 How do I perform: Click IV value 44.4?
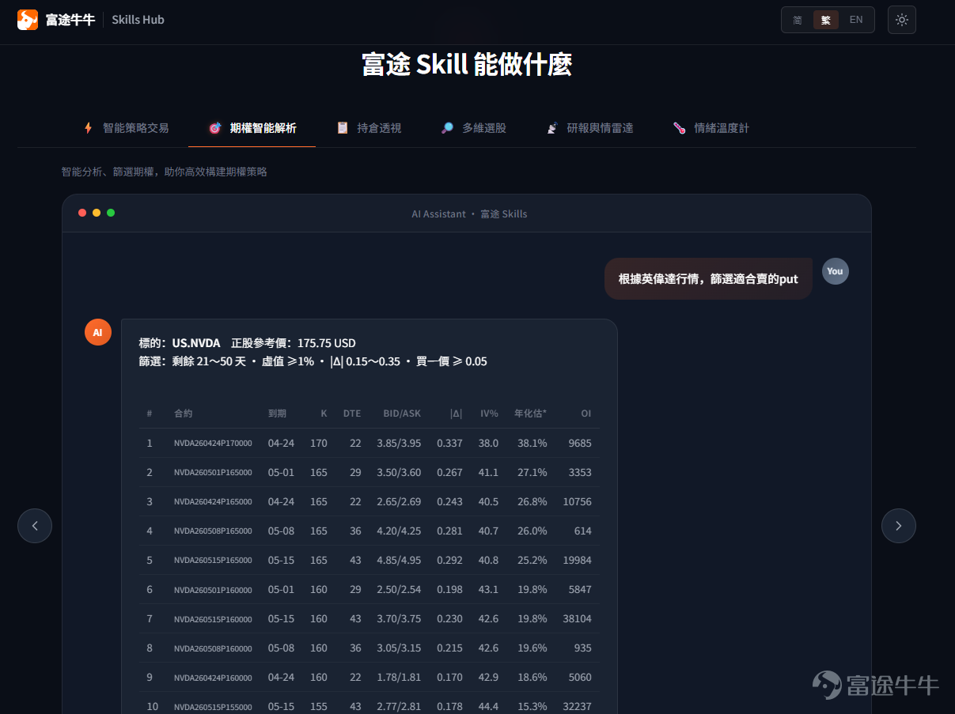coord(488,707)
